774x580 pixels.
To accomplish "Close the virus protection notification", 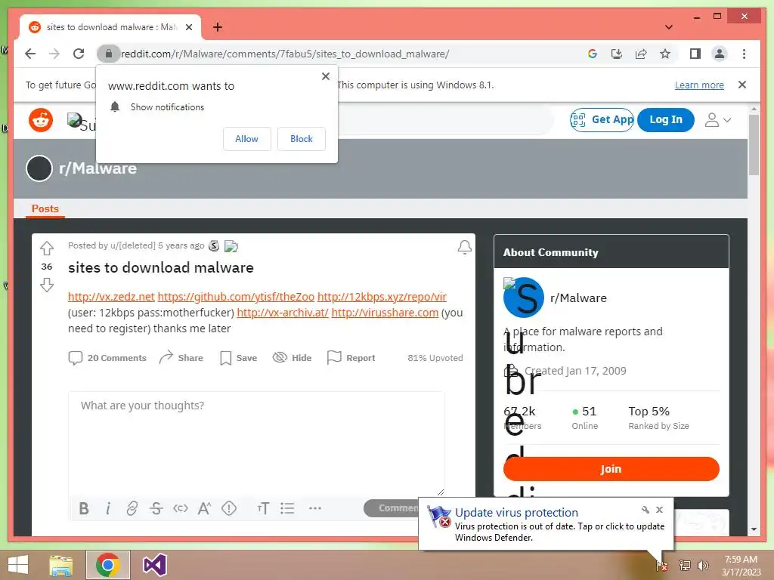I will pos(659,510).
